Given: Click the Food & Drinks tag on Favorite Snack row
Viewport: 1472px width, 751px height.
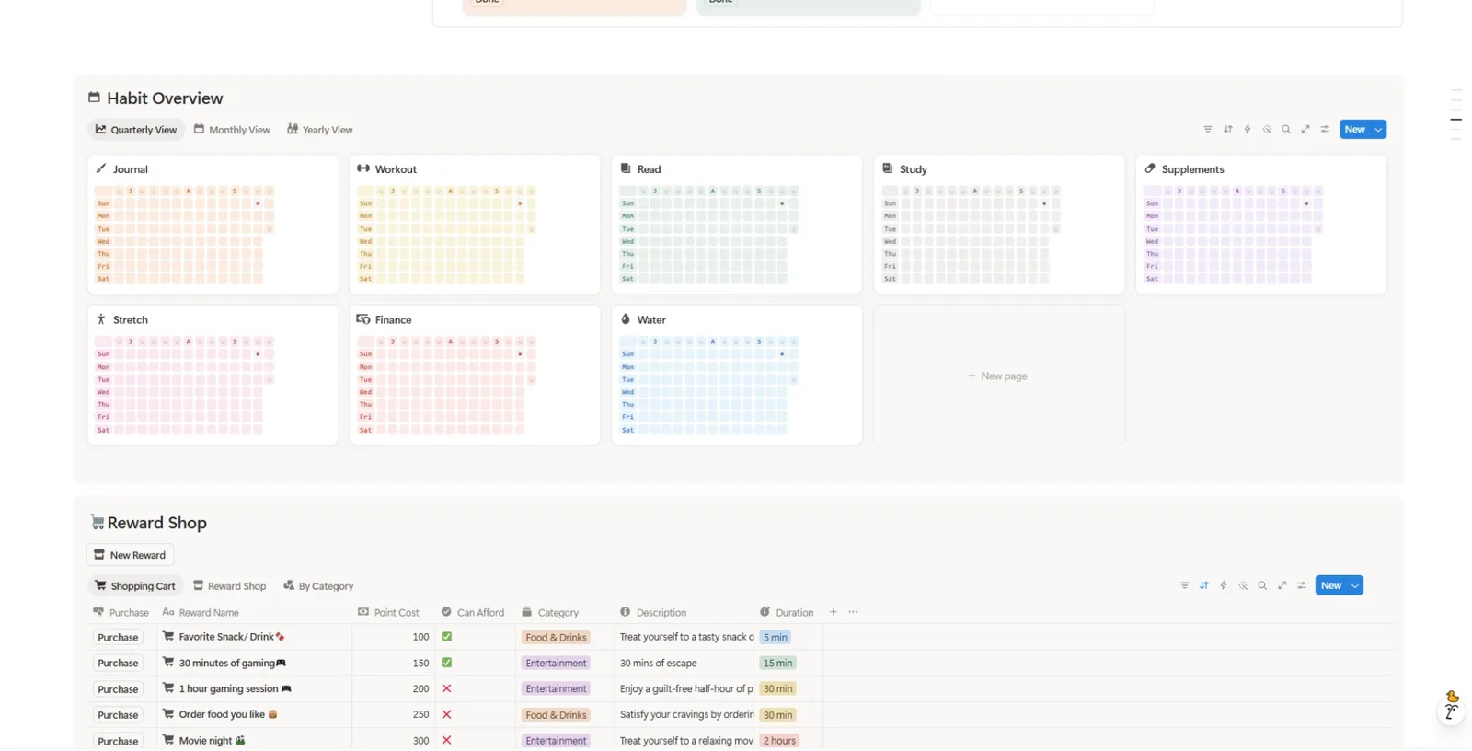Looking at the screenshot, I should 556,637.
